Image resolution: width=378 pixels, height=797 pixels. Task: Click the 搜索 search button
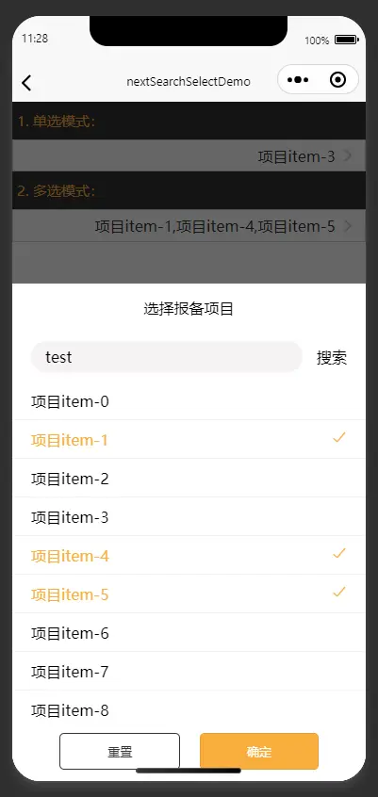[332, 357]
